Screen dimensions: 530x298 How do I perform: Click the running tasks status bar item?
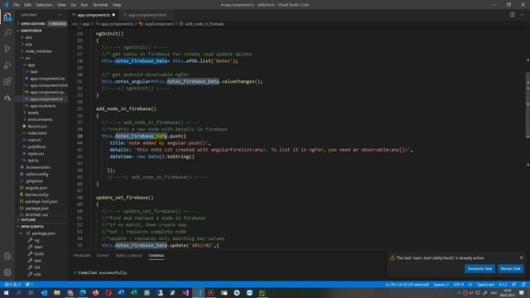click(29, 285)
